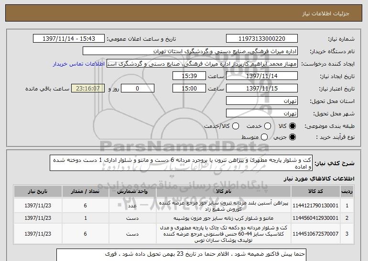The height and width of the screenshot is (261, 368).
Task: Click the تاریخ نیاز column header
Action: point(38,192)
